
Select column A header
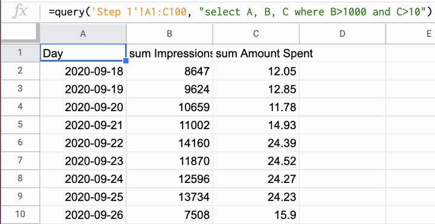click(x=83, y=34)
